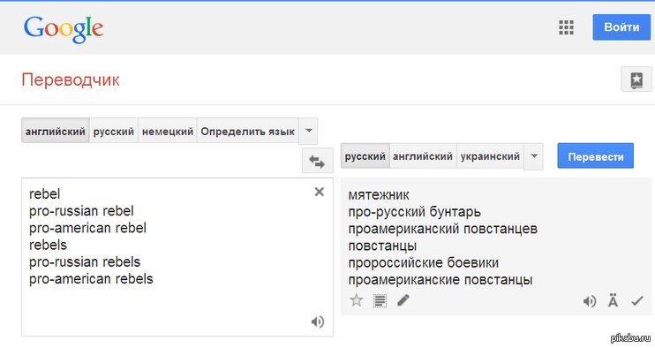Show transliteration with the Ä icon
The width and height of the screenshot is (655, 348).
coord(613,301)
